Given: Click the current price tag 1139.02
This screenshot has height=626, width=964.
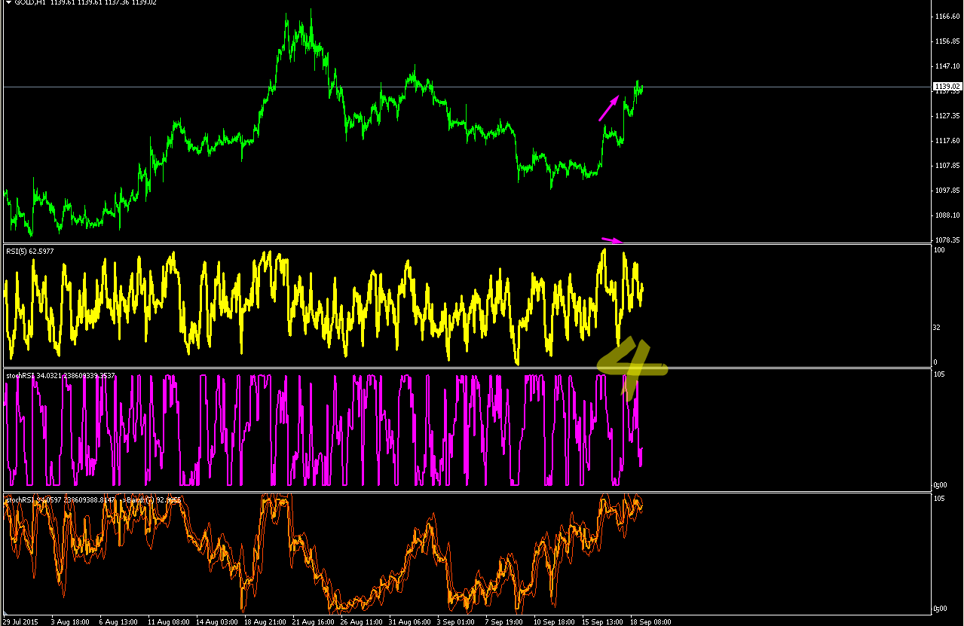Looking at the screenshot, I should coord(947,87).
